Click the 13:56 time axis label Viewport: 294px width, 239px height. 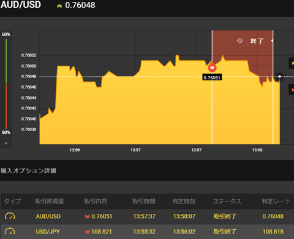[75, 150]
